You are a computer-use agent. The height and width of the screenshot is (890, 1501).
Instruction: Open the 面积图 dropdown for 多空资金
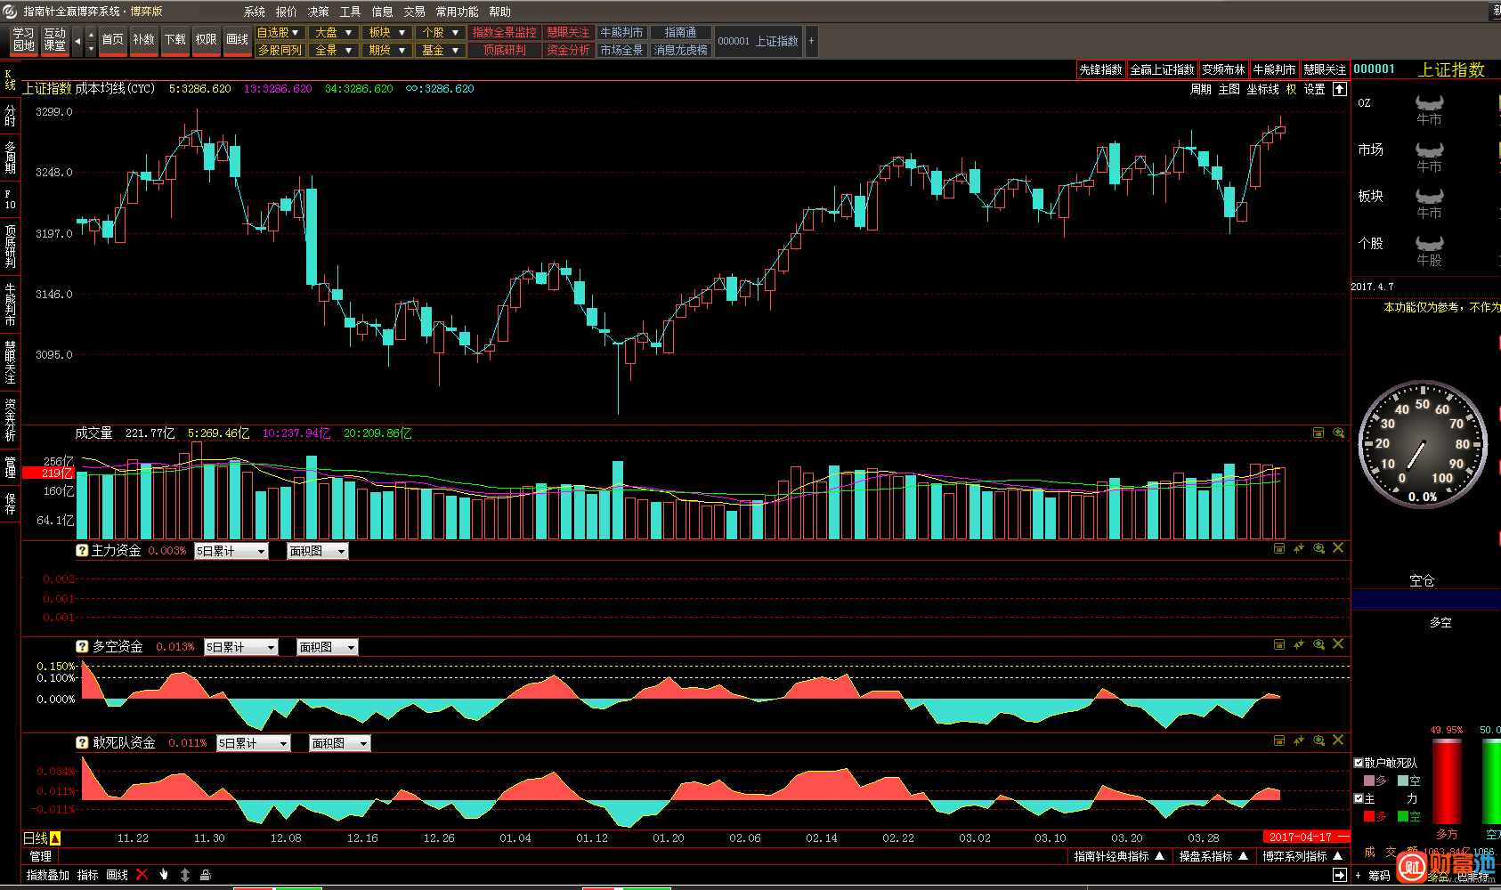[x=328, y=647]
